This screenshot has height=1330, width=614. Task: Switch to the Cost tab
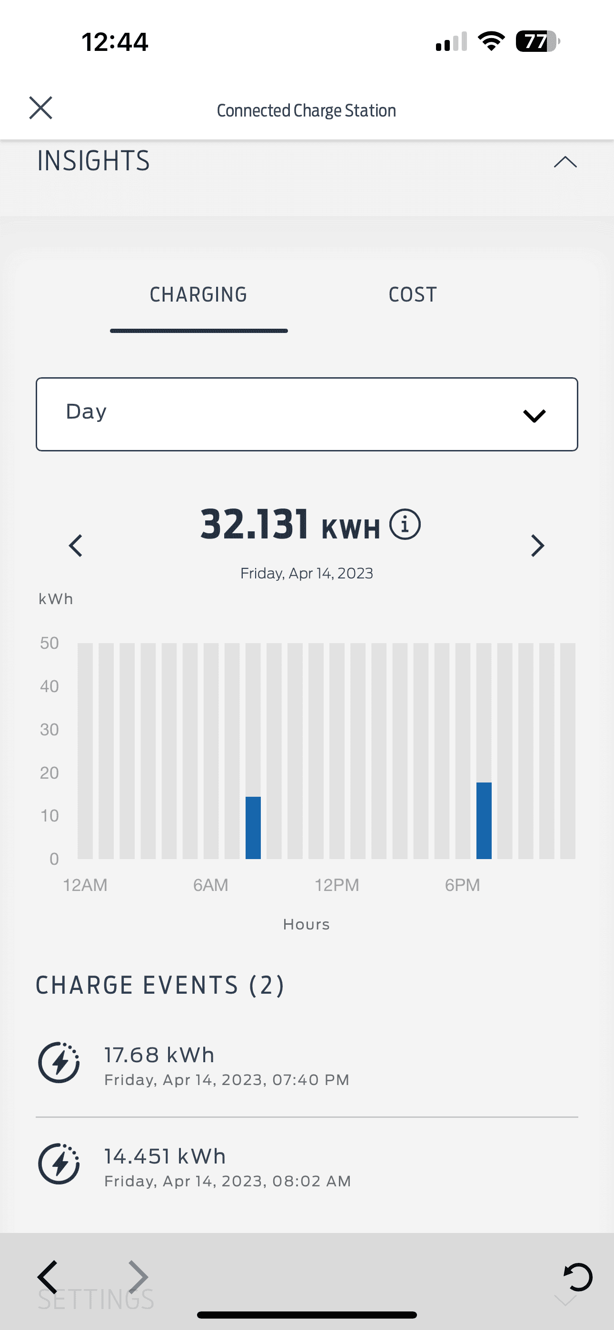[x=413, y=295]
